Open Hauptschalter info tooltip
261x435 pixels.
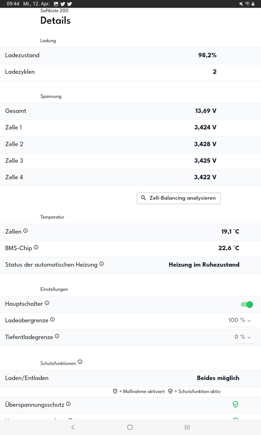47,303
